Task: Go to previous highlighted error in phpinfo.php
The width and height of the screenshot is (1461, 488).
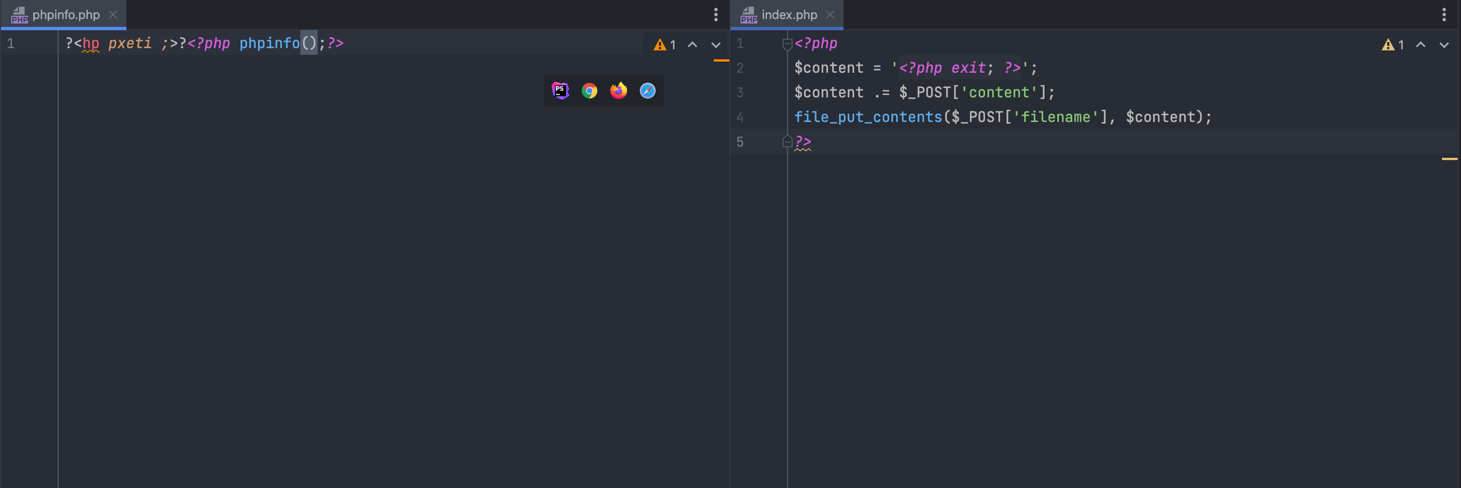Action: [692, 44]
